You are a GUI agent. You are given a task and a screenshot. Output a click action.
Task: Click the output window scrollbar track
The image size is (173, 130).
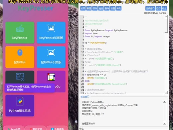coord(165,112)
